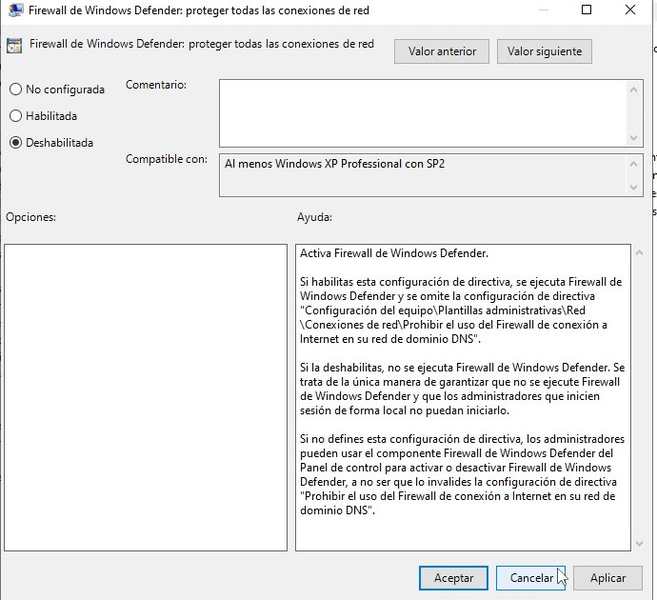Click the Compatible con scroll down arrow
The image size is (657, 600).
click(x=634, y=188)
